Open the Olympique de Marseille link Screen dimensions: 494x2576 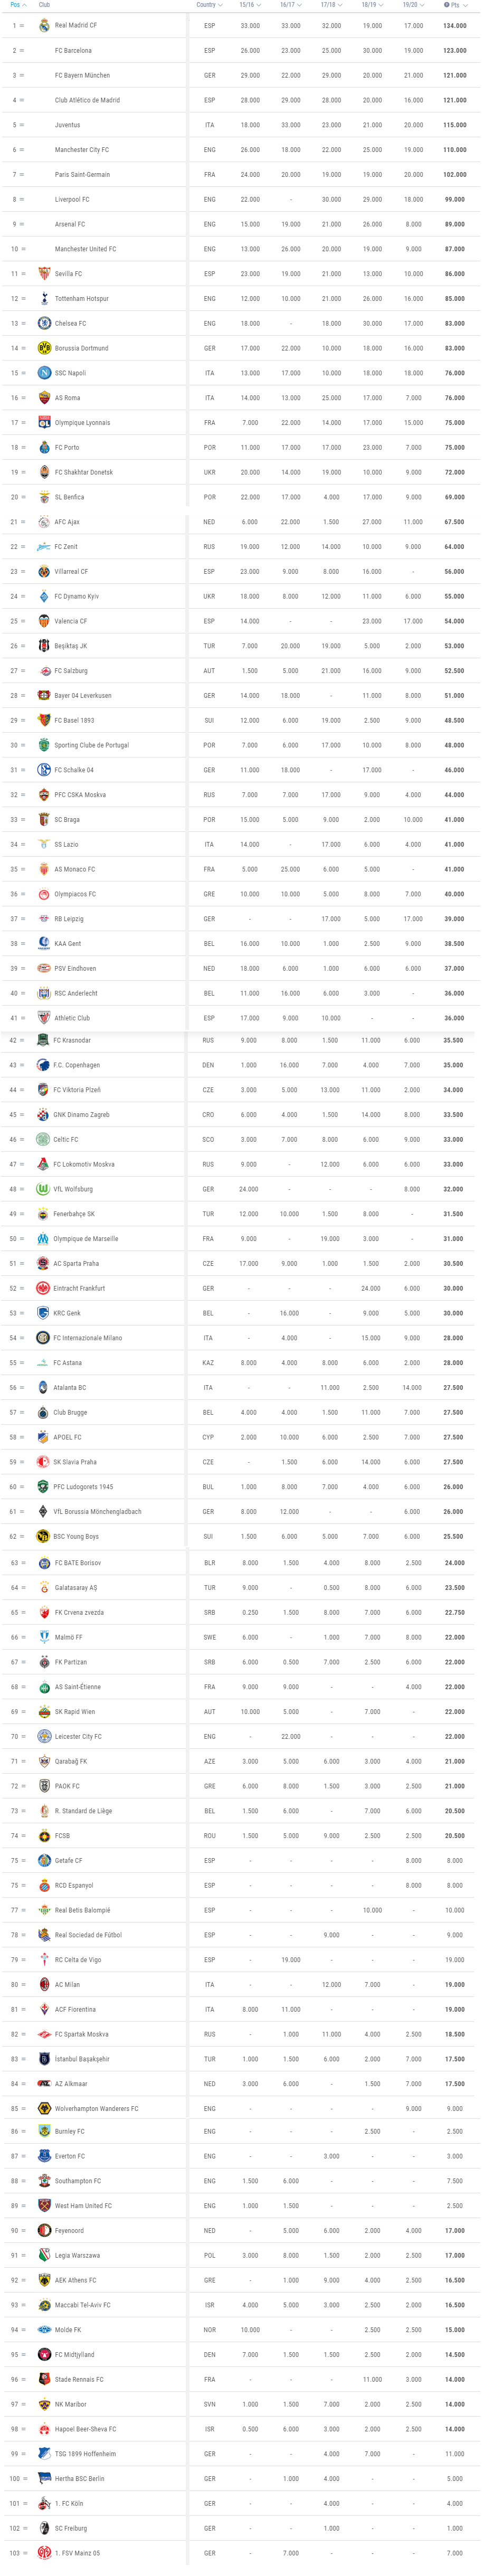click(x=86, y=1239)
